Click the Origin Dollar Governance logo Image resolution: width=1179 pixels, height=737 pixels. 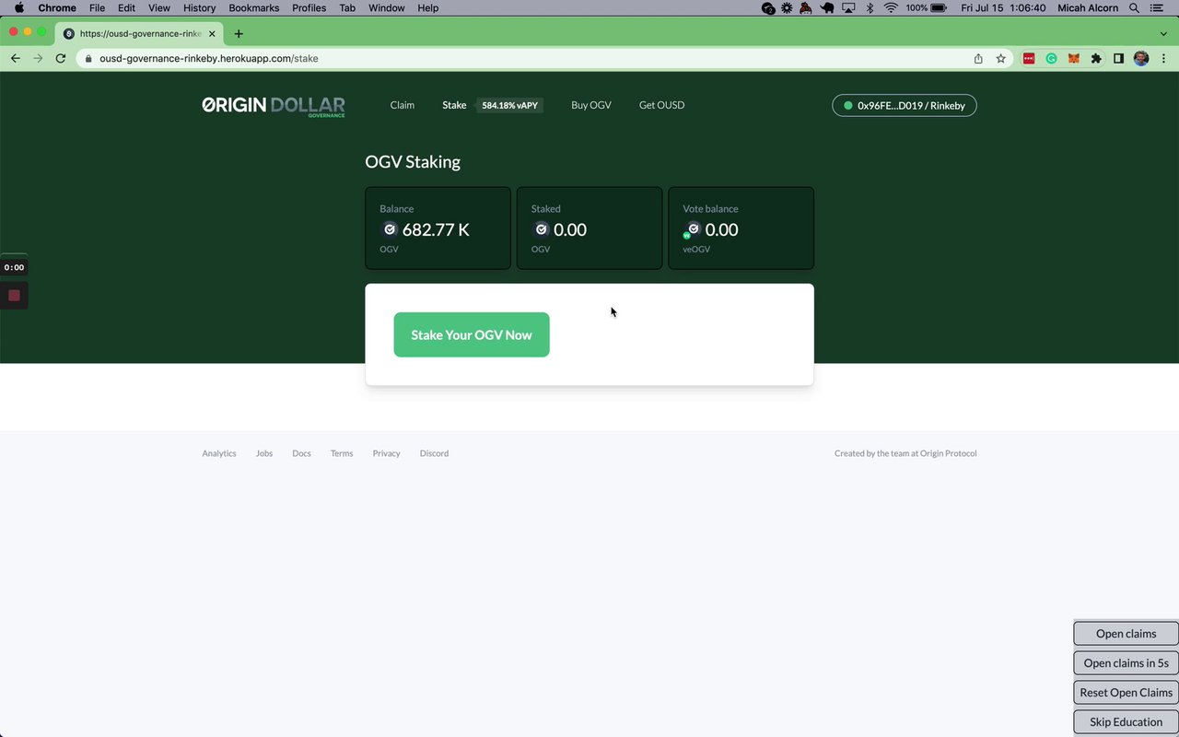click(x=274, y=106)
